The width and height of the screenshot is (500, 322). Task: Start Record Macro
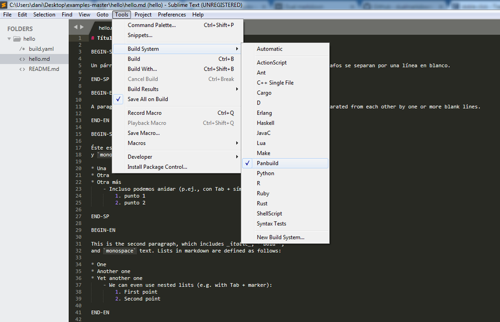(x=177, y=113)
